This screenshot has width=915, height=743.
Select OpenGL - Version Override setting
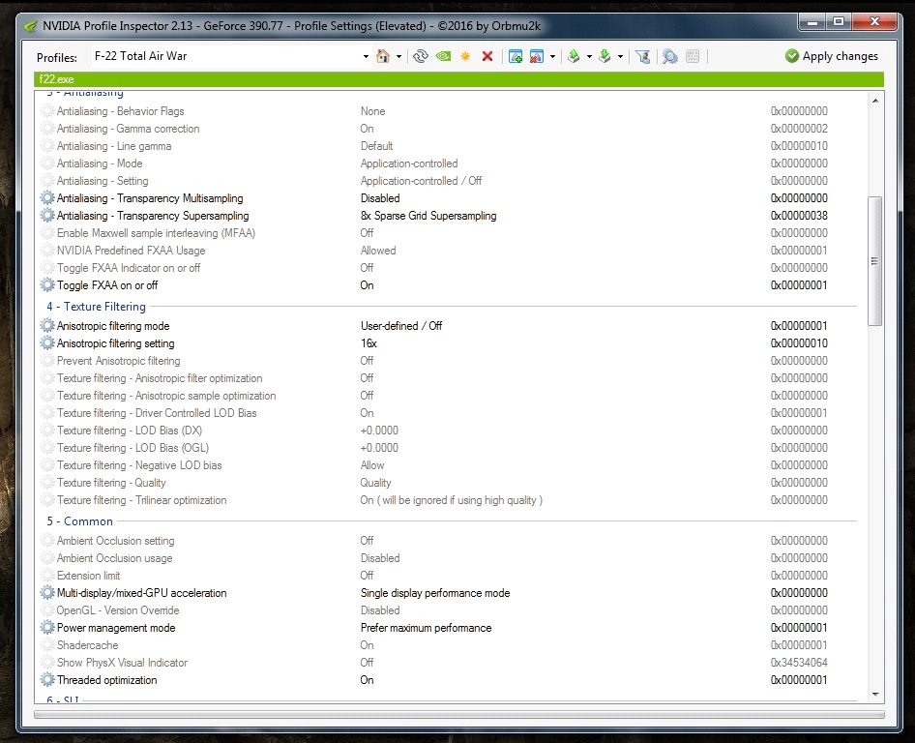[118, 609]
